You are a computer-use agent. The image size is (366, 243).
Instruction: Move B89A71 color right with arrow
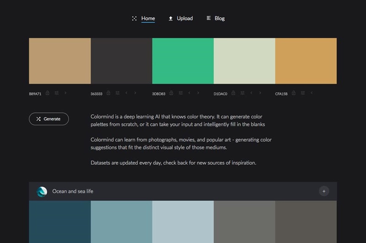(x=65, y=93)
